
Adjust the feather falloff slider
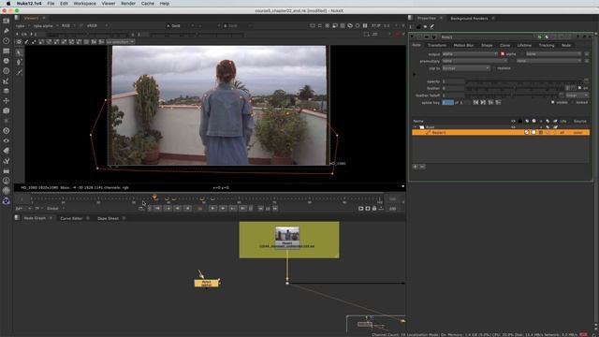point(512,95)
